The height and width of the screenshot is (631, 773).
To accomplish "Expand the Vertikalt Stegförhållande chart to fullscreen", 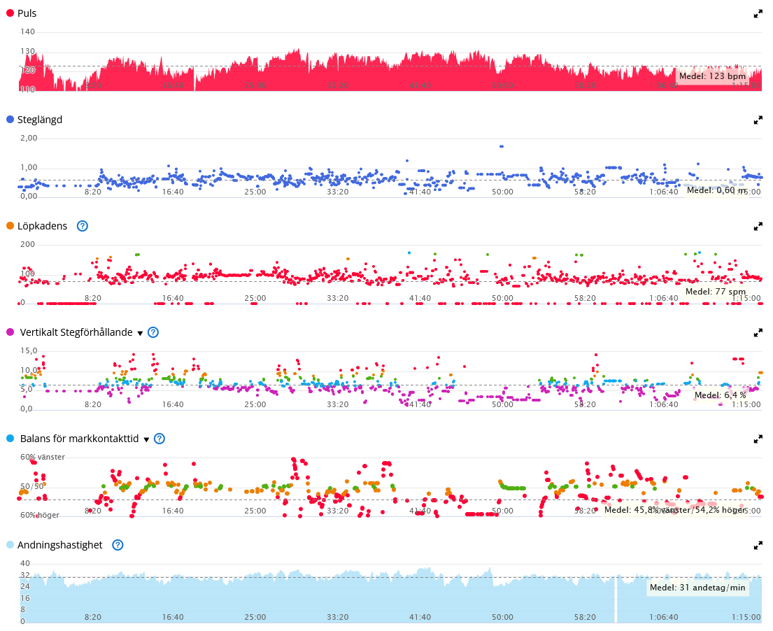I will [x=758, y=333].
